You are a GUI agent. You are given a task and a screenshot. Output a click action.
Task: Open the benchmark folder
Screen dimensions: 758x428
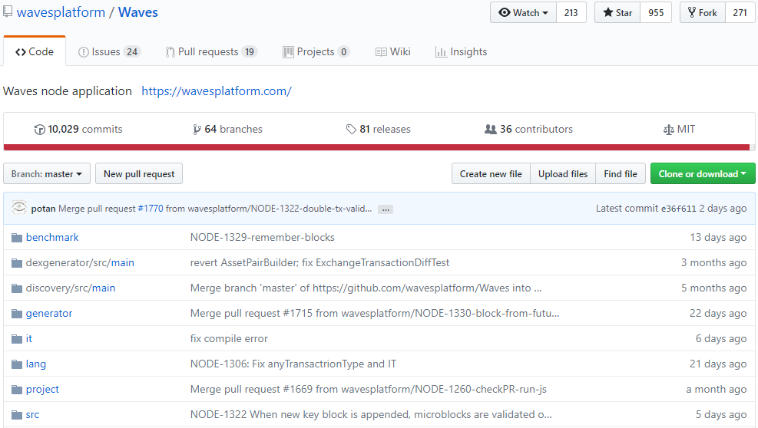52,237
